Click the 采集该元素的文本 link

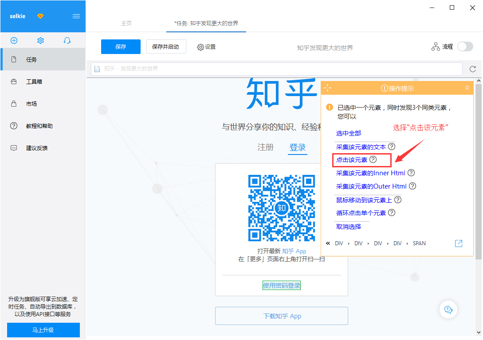pos(361,147)
